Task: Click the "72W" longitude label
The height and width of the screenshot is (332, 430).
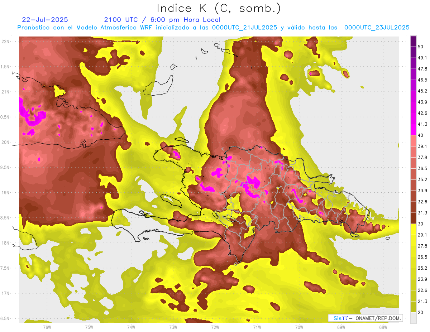Action: click(215, 327)
